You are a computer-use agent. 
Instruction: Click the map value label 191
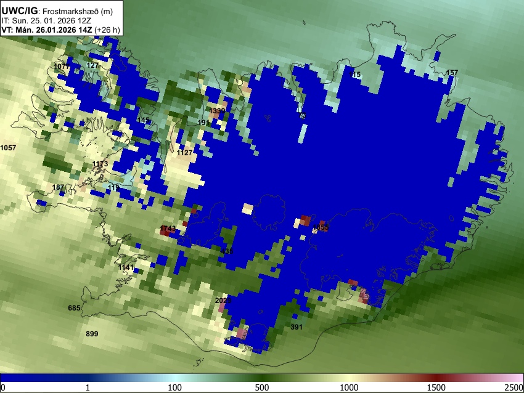(x=203, y=123)
